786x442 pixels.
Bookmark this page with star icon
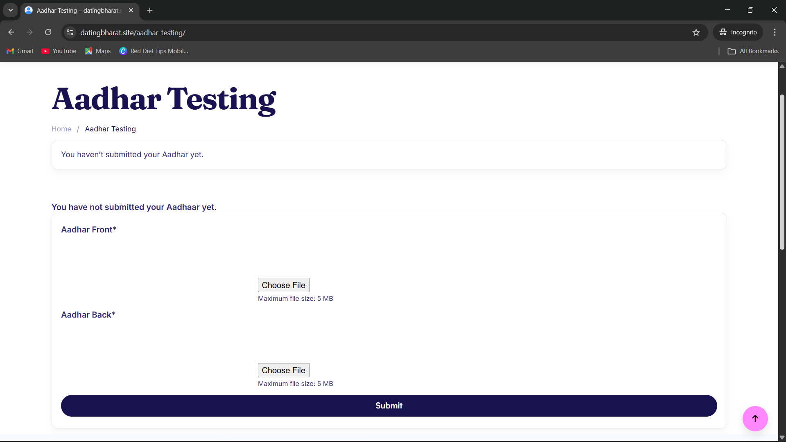tap(696, 32)
